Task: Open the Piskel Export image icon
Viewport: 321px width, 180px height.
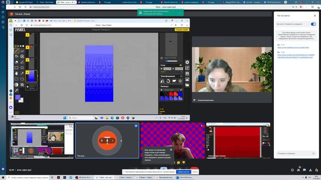Action: 187,79
